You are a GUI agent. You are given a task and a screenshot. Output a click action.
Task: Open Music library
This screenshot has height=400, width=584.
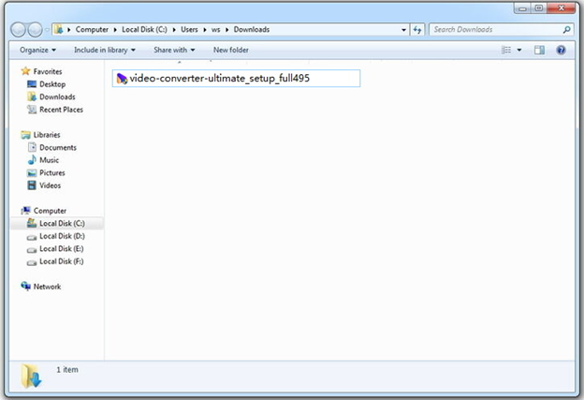(x=50, y=160)
